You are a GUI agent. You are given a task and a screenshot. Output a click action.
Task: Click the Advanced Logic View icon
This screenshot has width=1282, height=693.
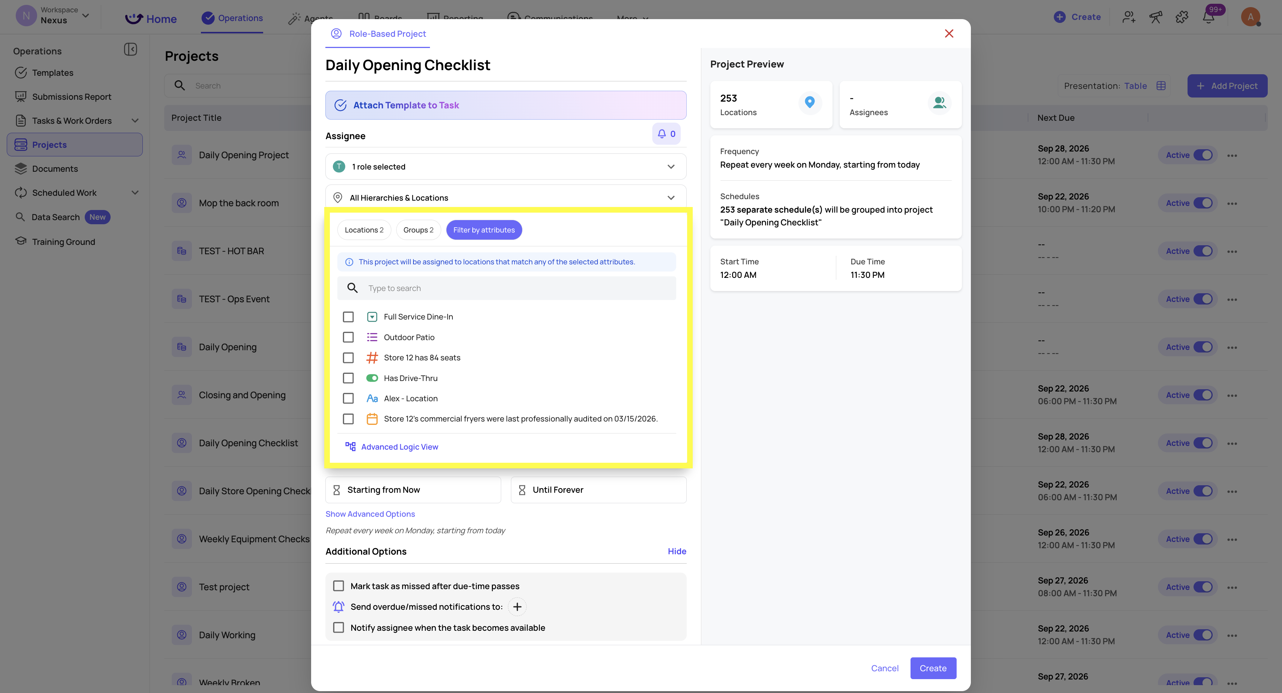click(350, 447)
